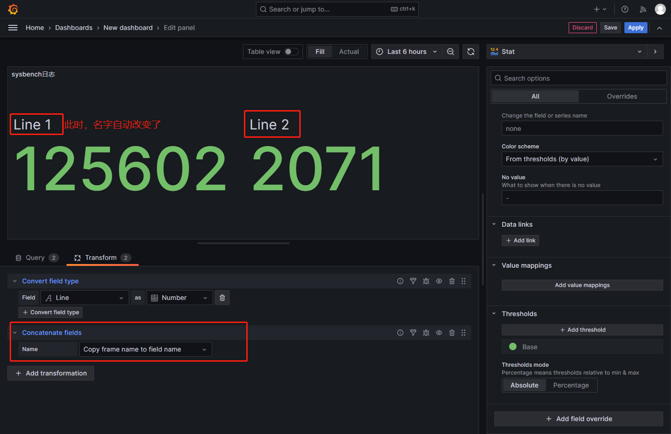Viewport: 671px width, 434px height.
Task: Open the Number type dropdown
Action: click(180, 298)
